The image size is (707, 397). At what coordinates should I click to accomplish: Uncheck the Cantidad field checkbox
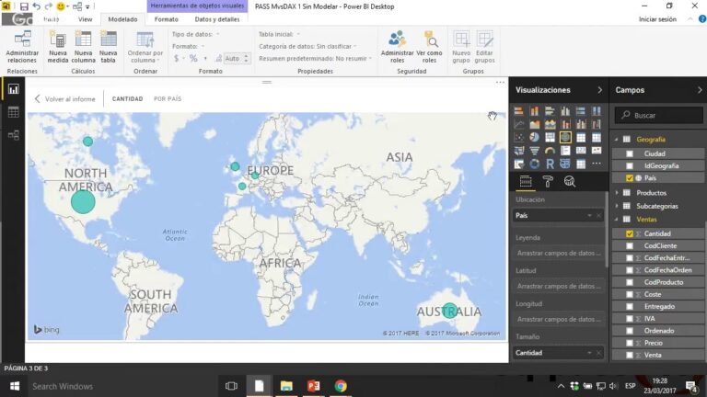(630, 233)
